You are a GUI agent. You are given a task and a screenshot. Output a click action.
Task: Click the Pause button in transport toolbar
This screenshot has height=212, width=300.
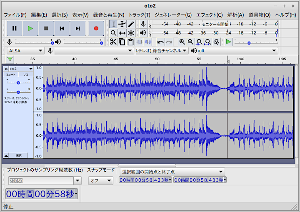tap(15, 28)
